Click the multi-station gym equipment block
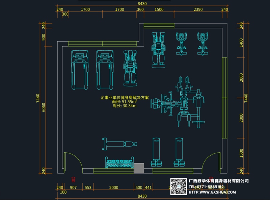 point(179,102)
